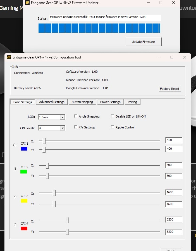196x251 pixels.
Task: Click the CPI 1 X slider handle
Action: [44, 141]
